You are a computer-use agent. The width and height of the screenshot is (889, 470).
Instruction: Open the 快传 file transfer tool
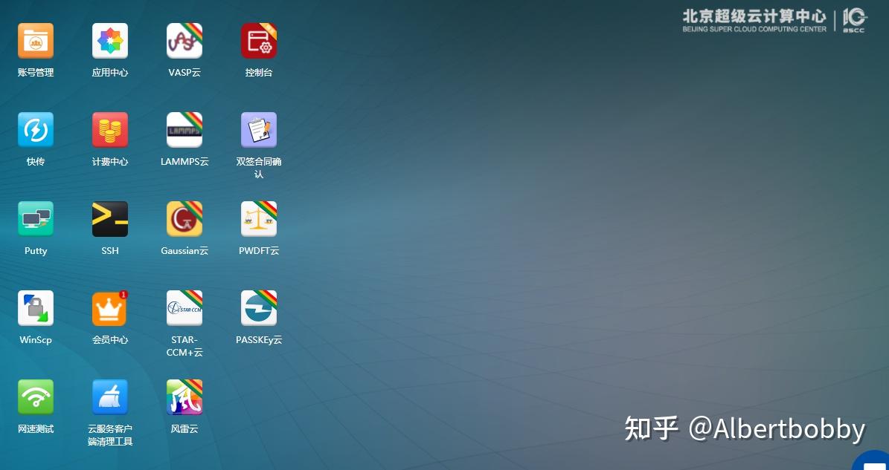[x=35, y=129]
